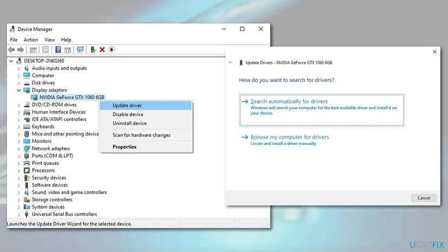
Task: Select the IDE ATA/ATAPI controllers label
Action: (x=59, y=120)
